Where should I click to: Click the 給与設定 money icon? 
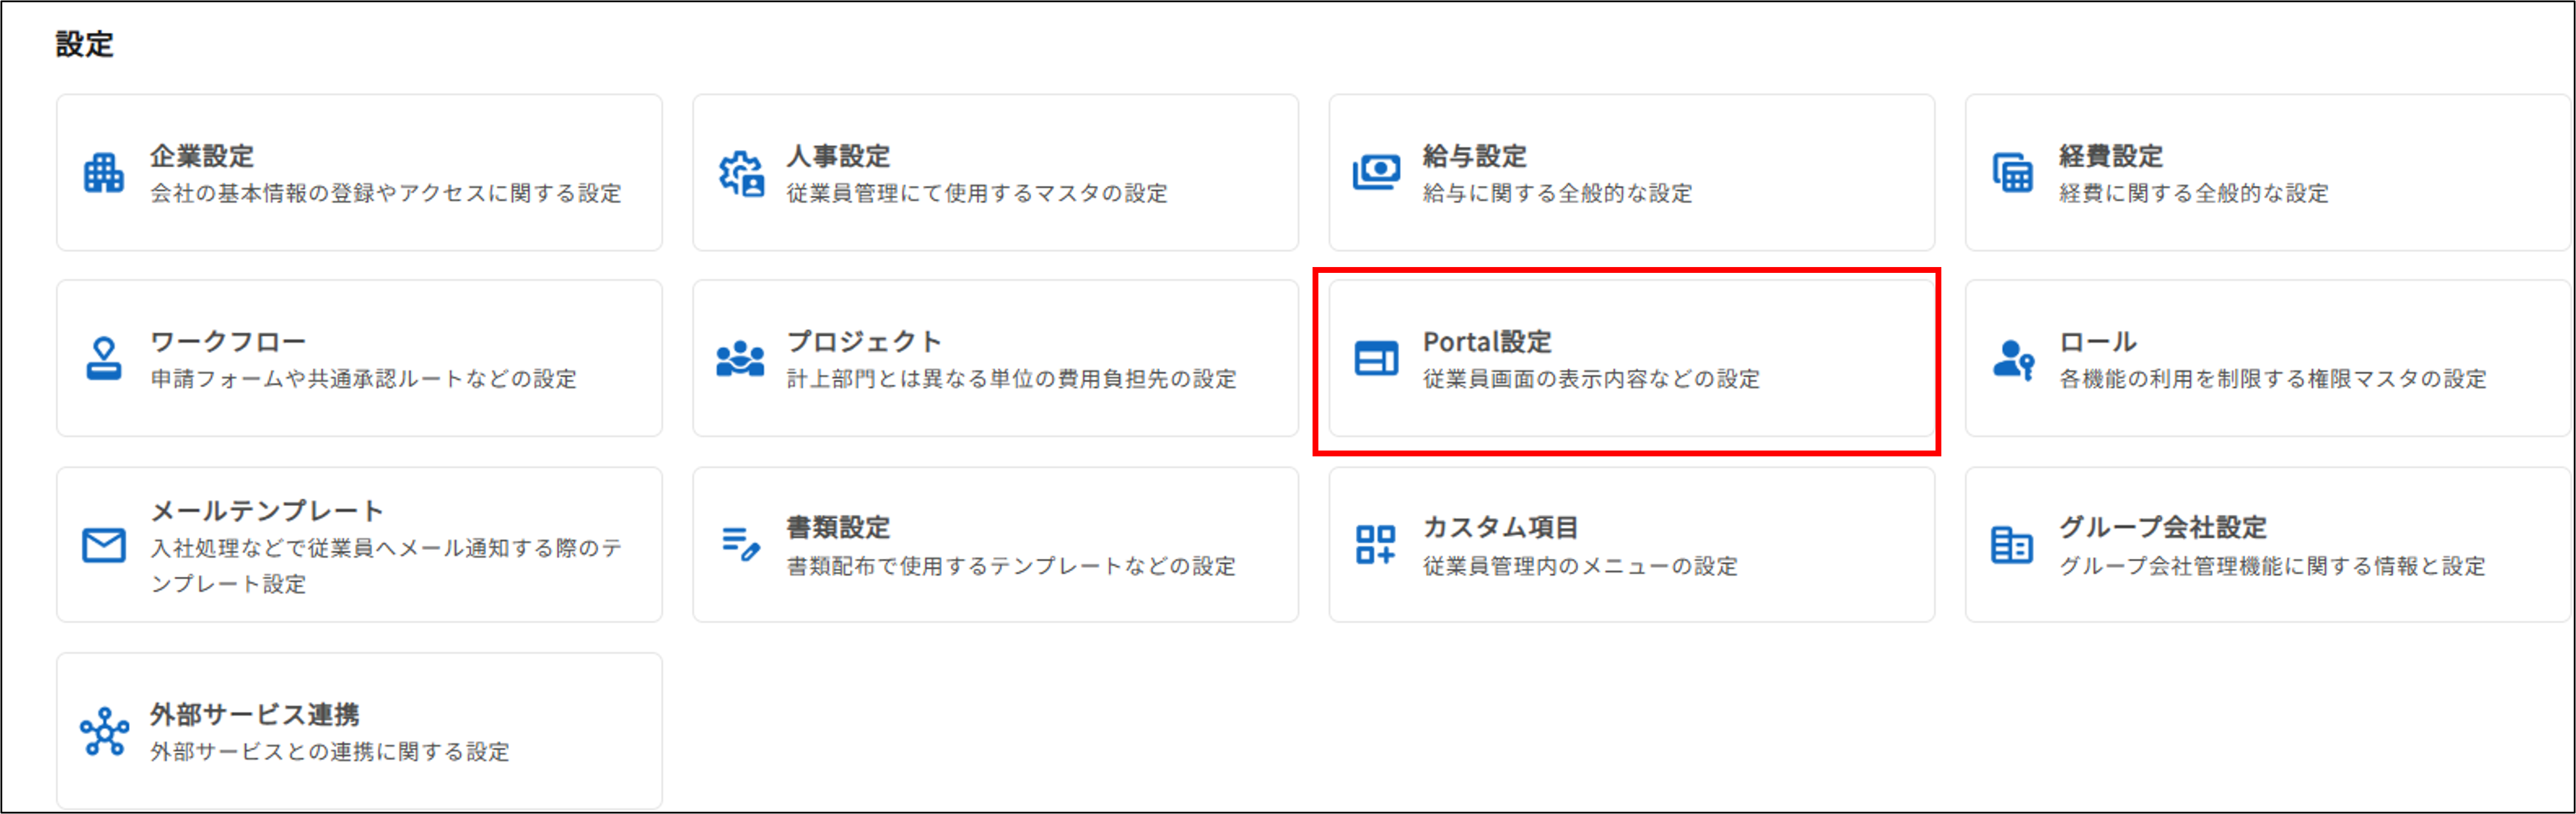point(1376,172)
